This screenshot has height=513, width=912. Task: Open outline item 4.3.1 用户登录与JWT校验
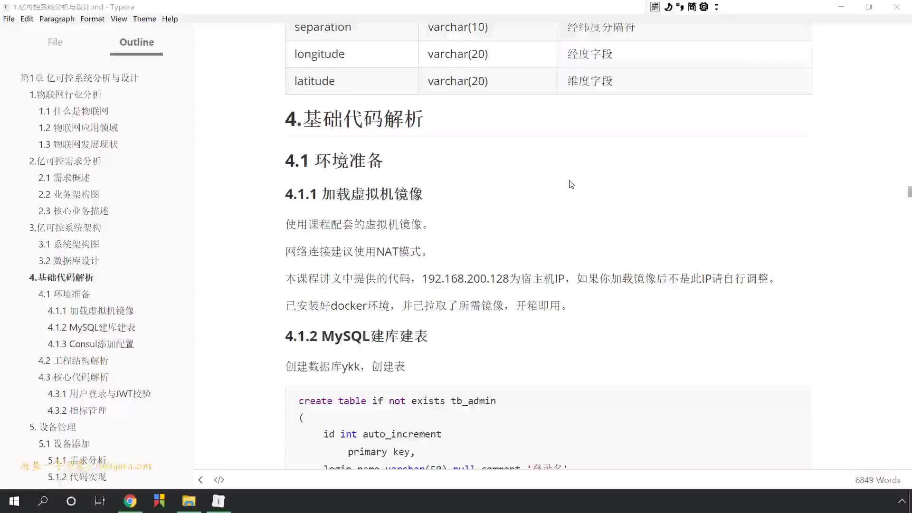coord(99,394)
